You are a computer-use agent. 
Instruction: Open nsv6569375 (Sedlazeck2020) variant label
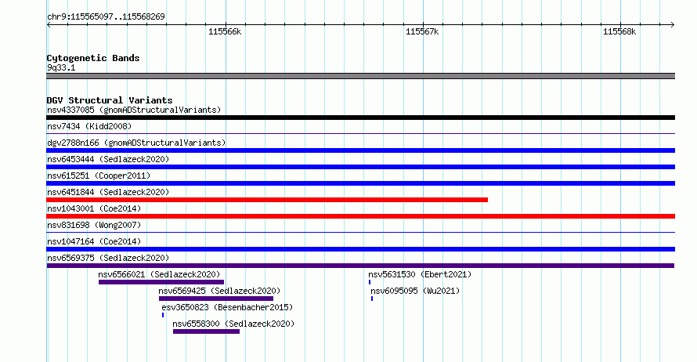coord(108,258)
